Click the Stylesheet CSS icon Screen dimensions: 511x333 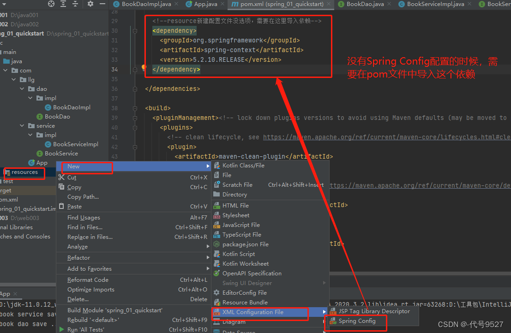tap(216, 215)
